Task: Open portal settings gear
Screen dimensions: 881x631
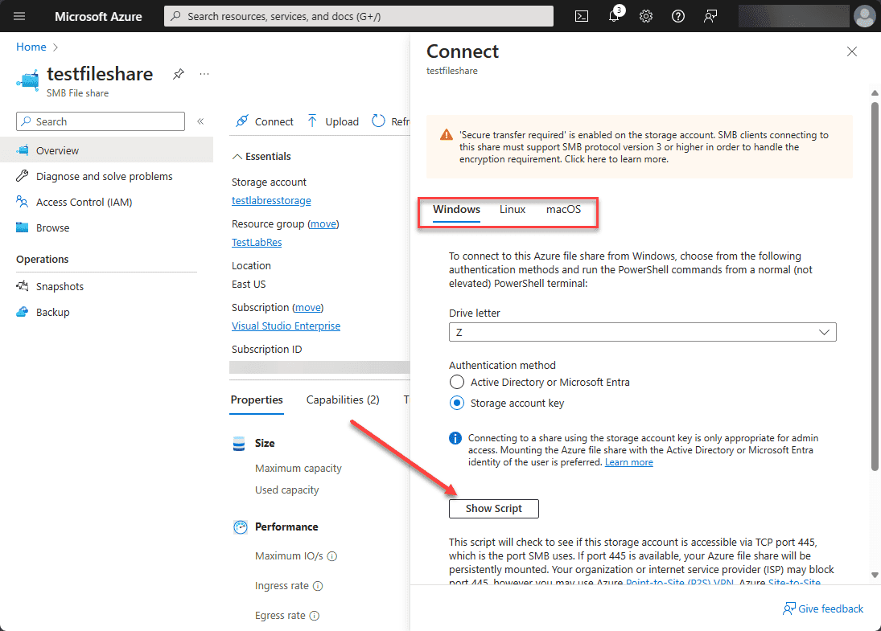Action: pyautogui.click(x=646, y=16)
